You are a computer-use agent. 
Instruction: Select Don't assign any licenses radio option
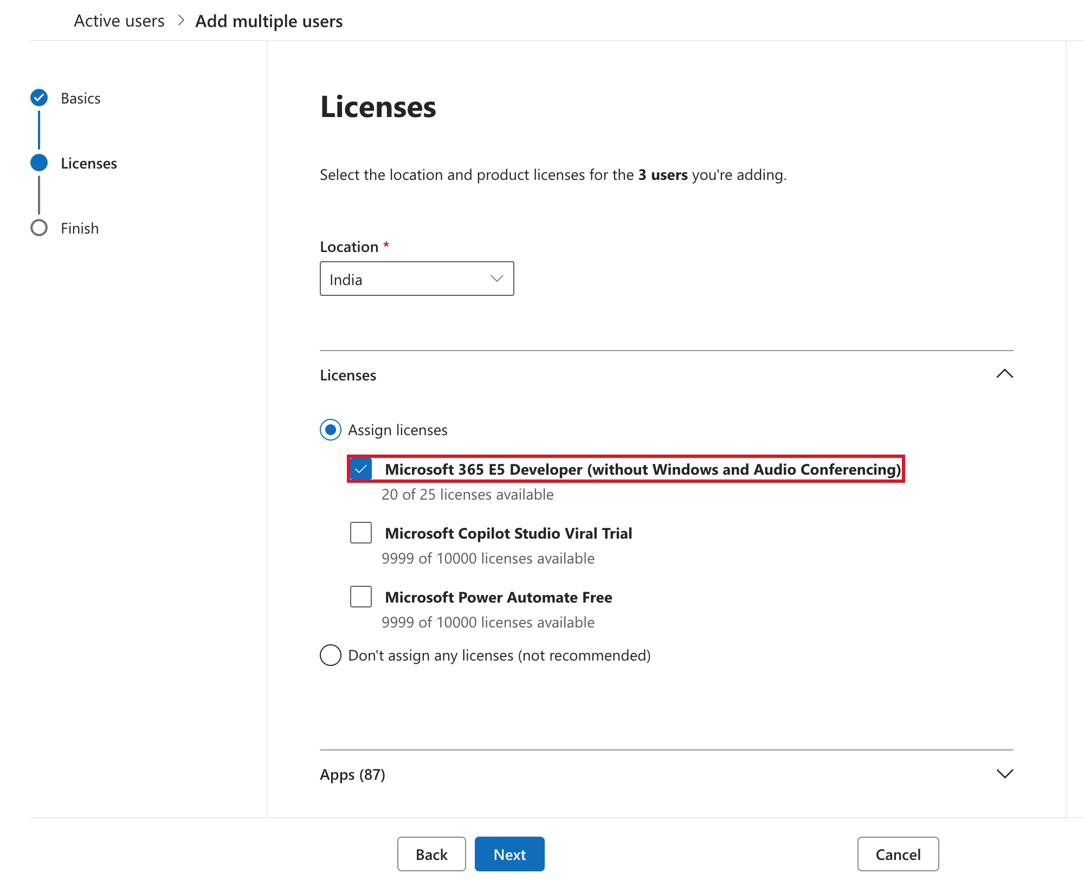(331, 655)
